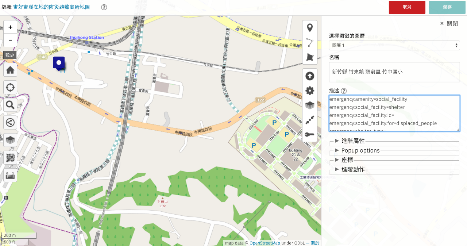Screen dimensions: 467x246
Task: Open the import data upload icon
Action: (310, 76)
